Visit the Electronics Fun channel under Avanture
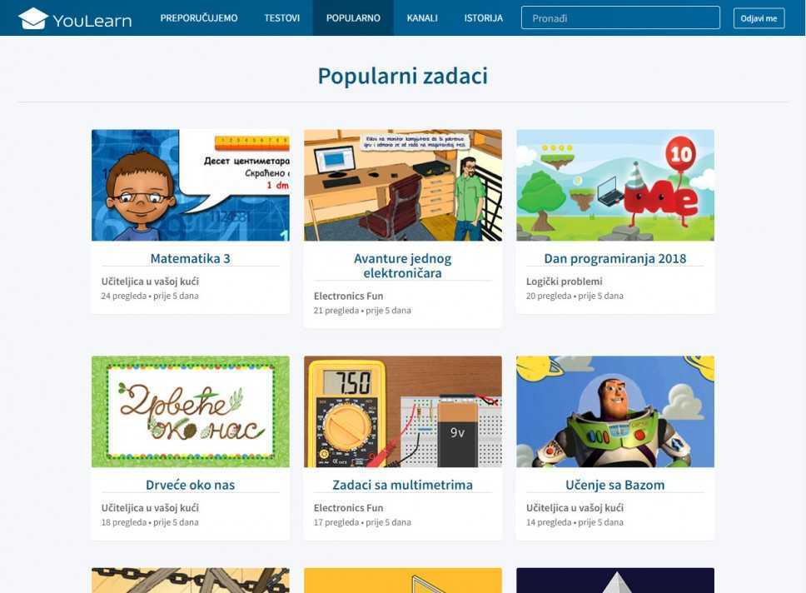The height and width of the screenshot is (593, 806). [349, 296]
